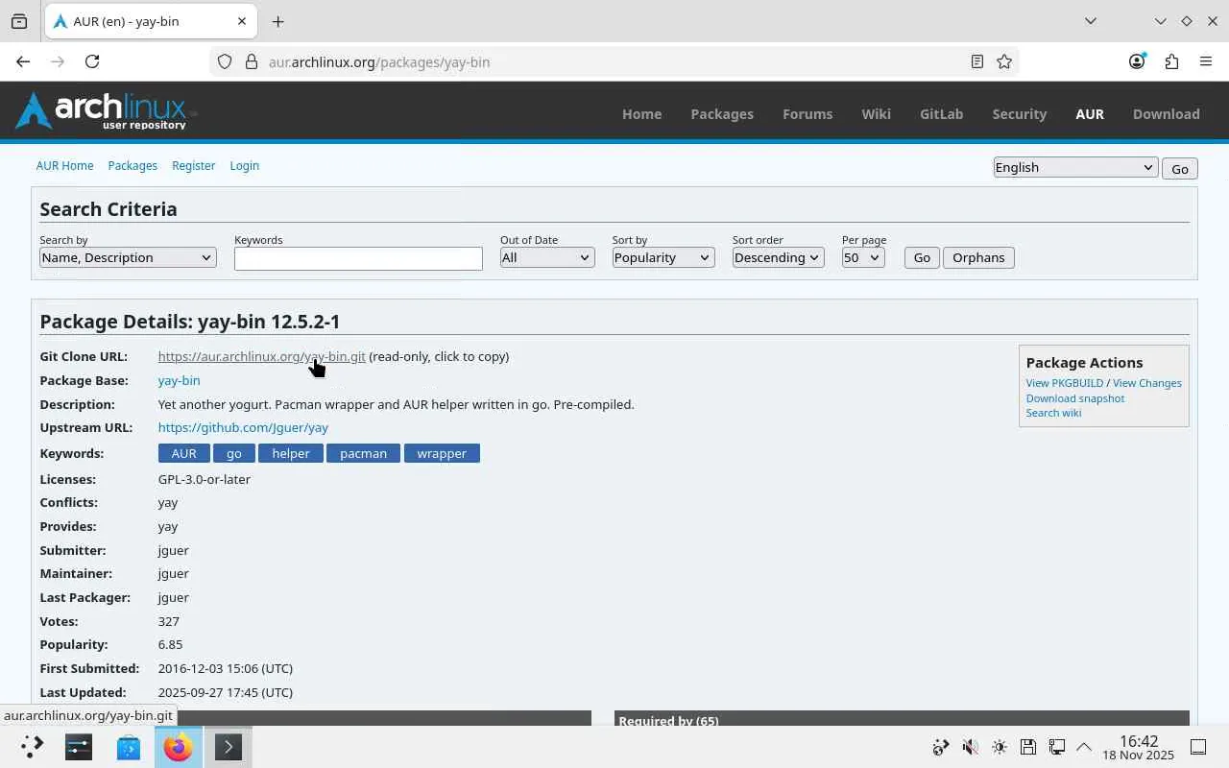Image resolution: width=1229 pixels, height=768 pixels.
Task: Select the pacman keyword tag
Action: pos(363,453)
